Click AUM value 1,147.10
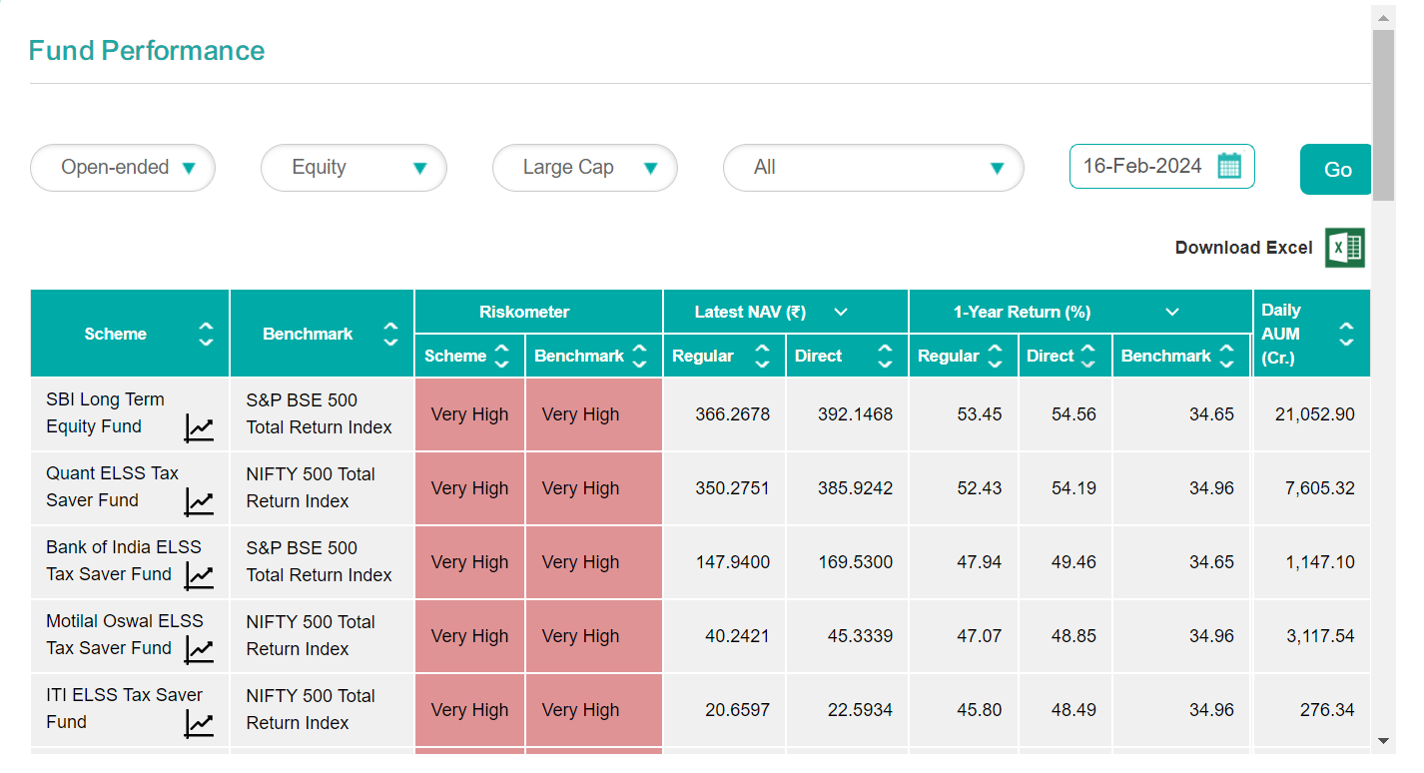Viewport: 1424px width, 773px height. [x=1320, y=562]
